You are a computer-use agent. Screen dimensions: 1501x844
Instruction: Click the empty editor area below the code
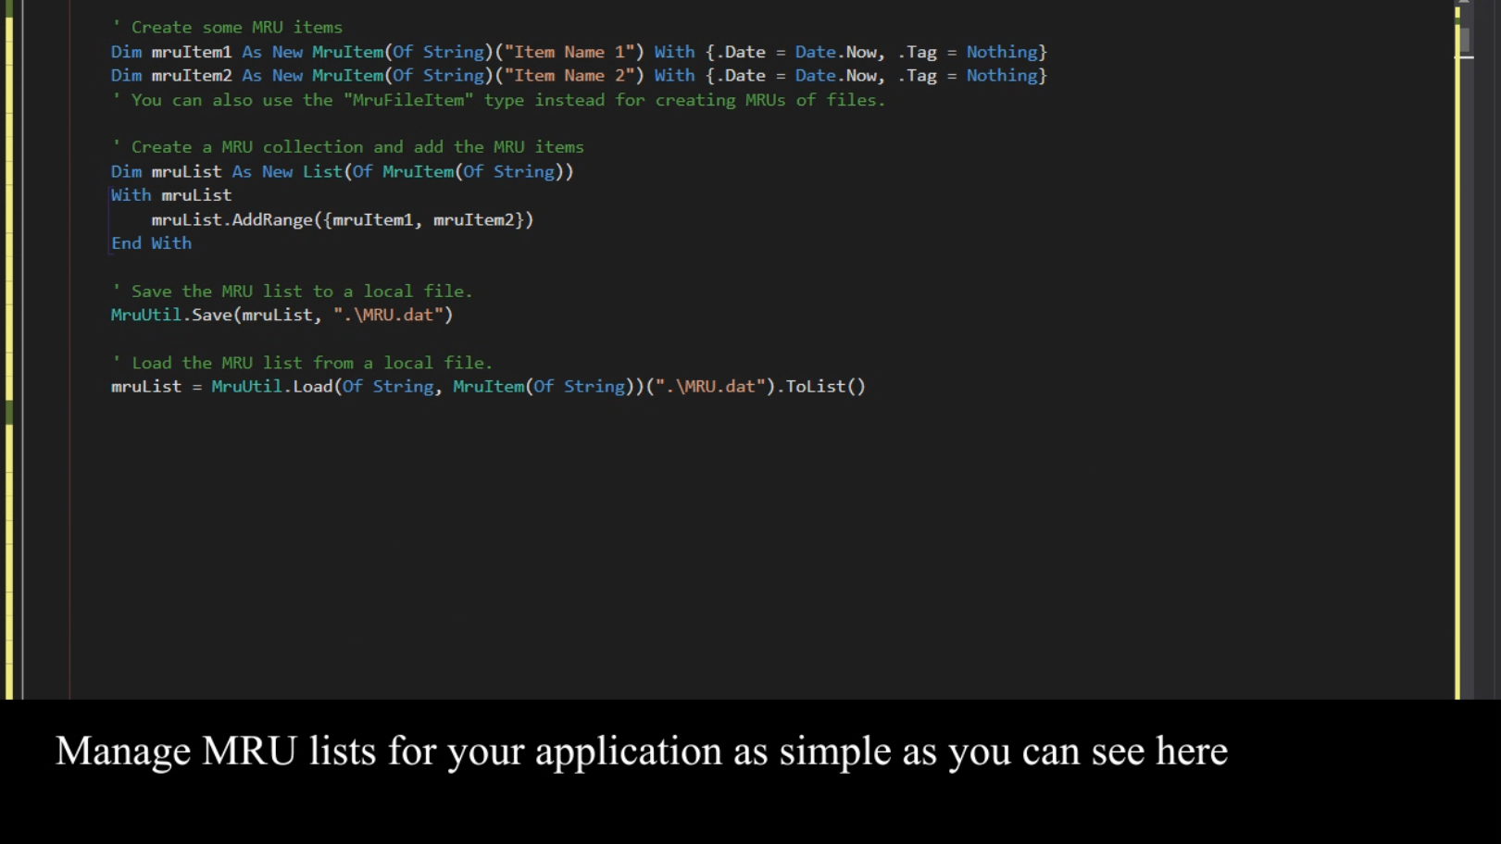pyautogui.click(x=648, y=537)
